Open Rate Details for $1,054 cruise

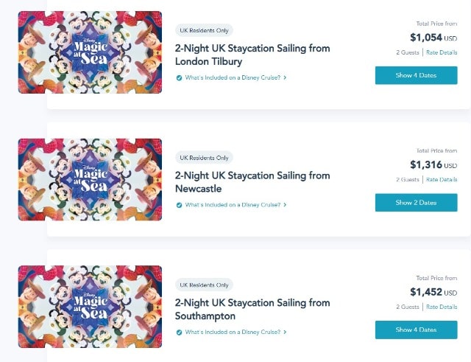[x=442, y=52]
